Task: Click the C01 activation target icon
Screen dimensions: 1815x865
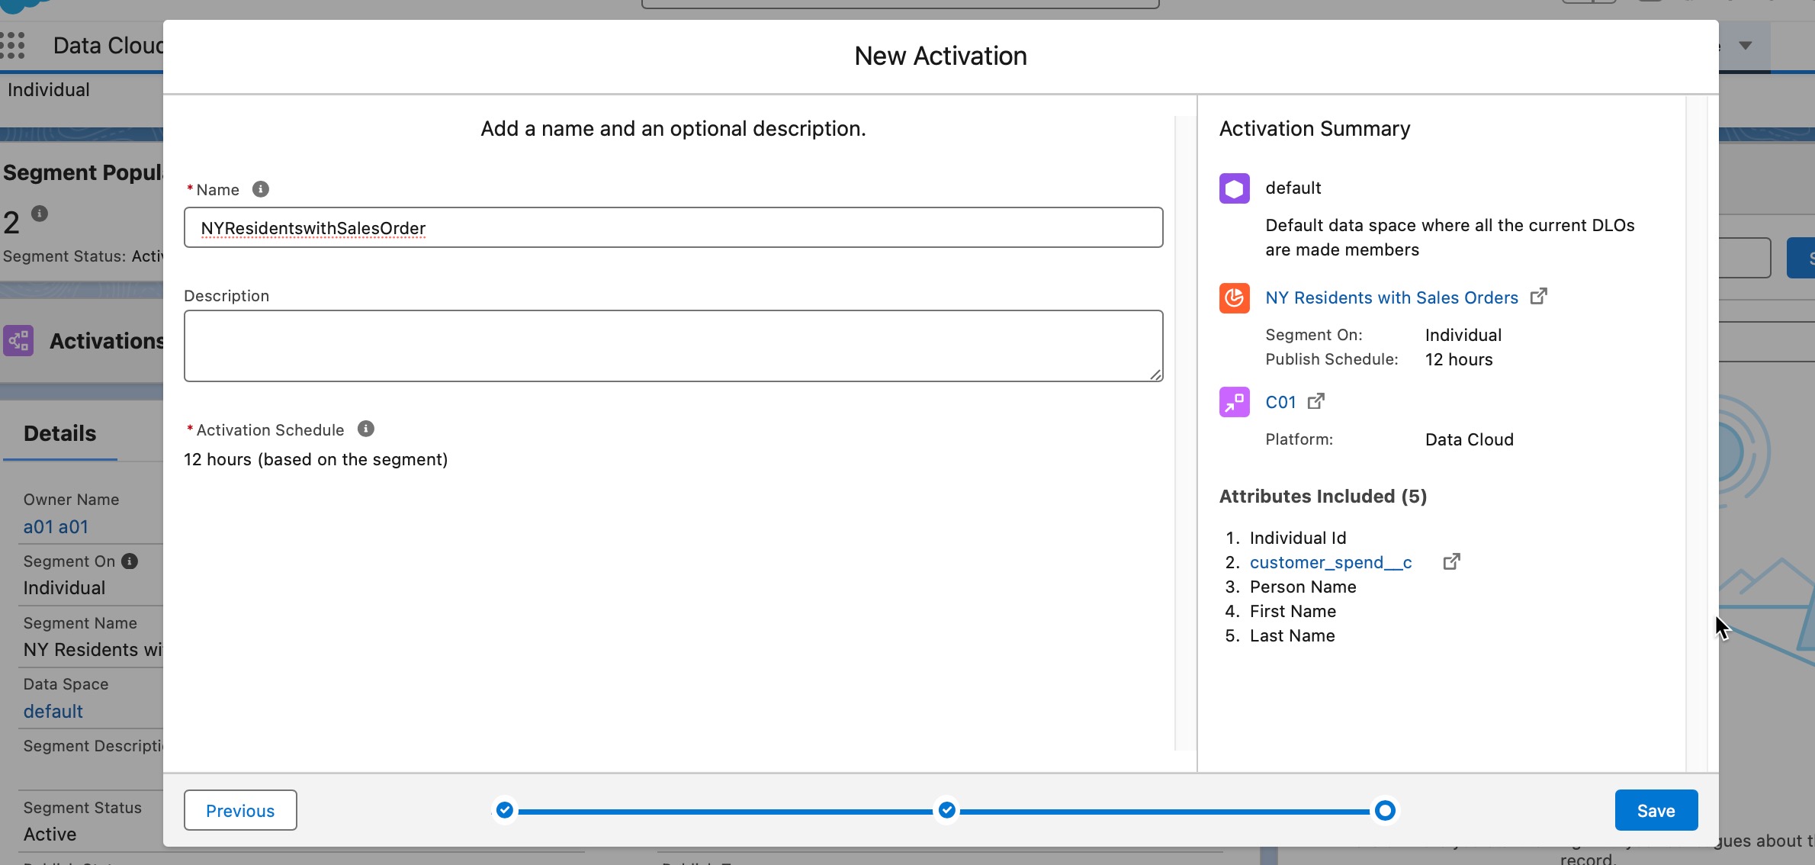Action: (1234, 402)
